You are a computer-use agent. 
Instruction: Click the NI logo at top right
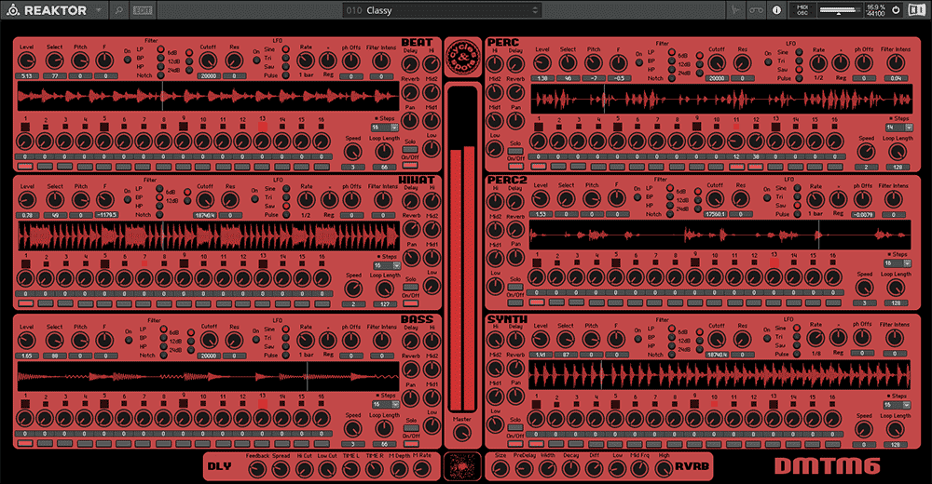tap(917, 10)
